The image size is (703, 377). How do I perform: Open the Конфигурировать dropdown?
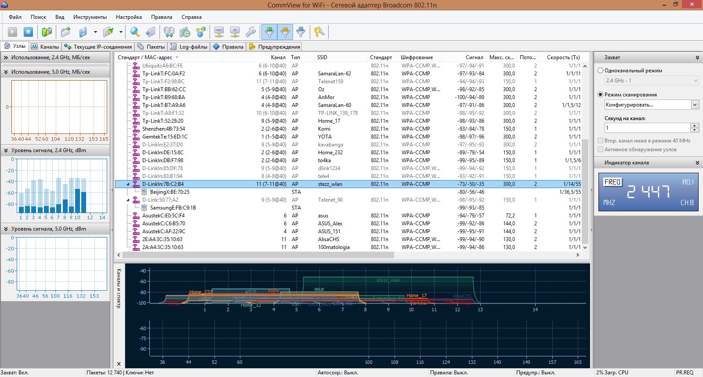(x=695, y=105)
